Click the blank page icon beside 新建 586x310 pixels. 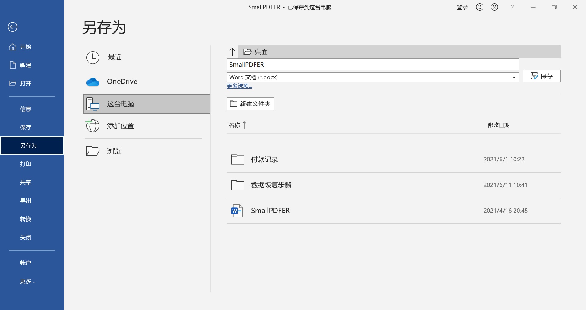coord(13,65)
